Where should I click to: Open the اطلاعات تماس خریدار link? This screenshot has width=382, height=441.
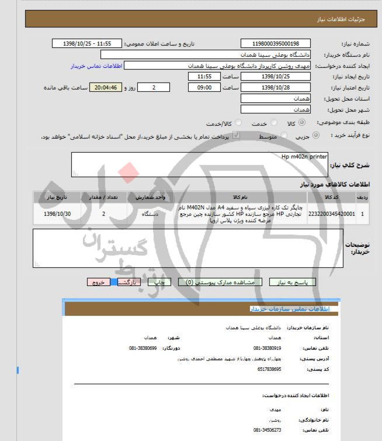coord(96,66)
